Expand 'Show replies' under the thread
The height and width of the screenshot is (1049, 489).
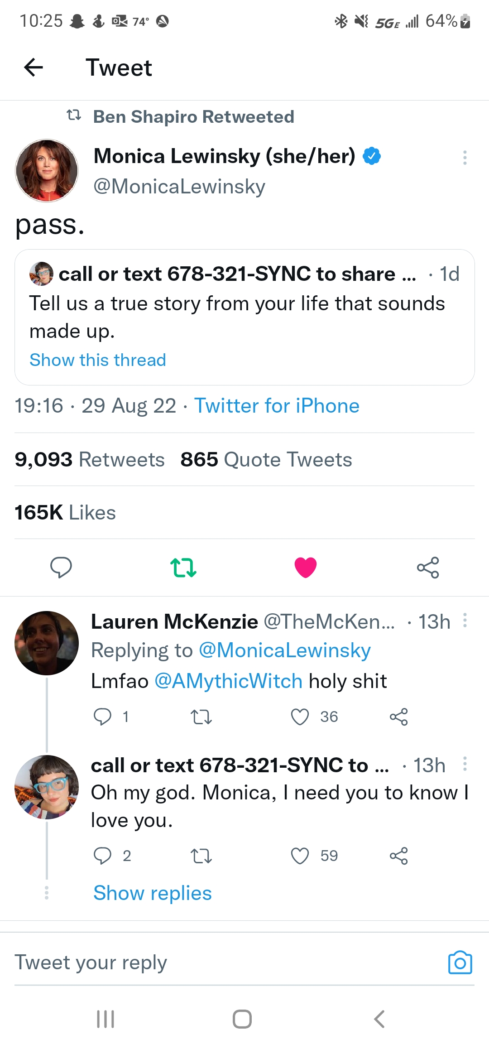coord(153,893)
